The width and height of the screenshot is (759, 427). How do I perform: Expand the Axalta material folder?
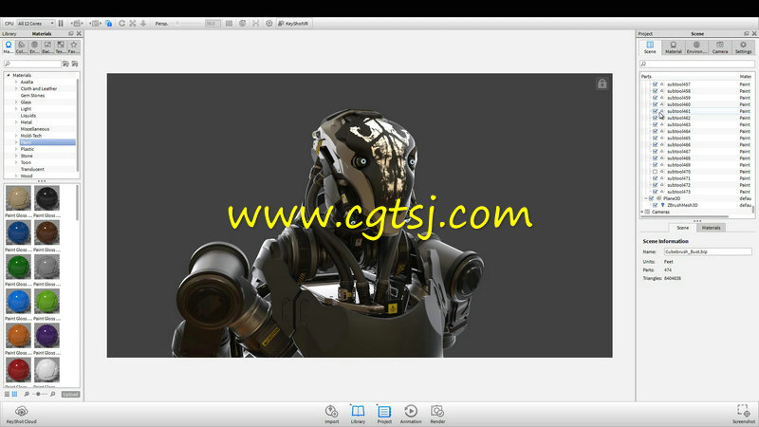tap(16, 82)
